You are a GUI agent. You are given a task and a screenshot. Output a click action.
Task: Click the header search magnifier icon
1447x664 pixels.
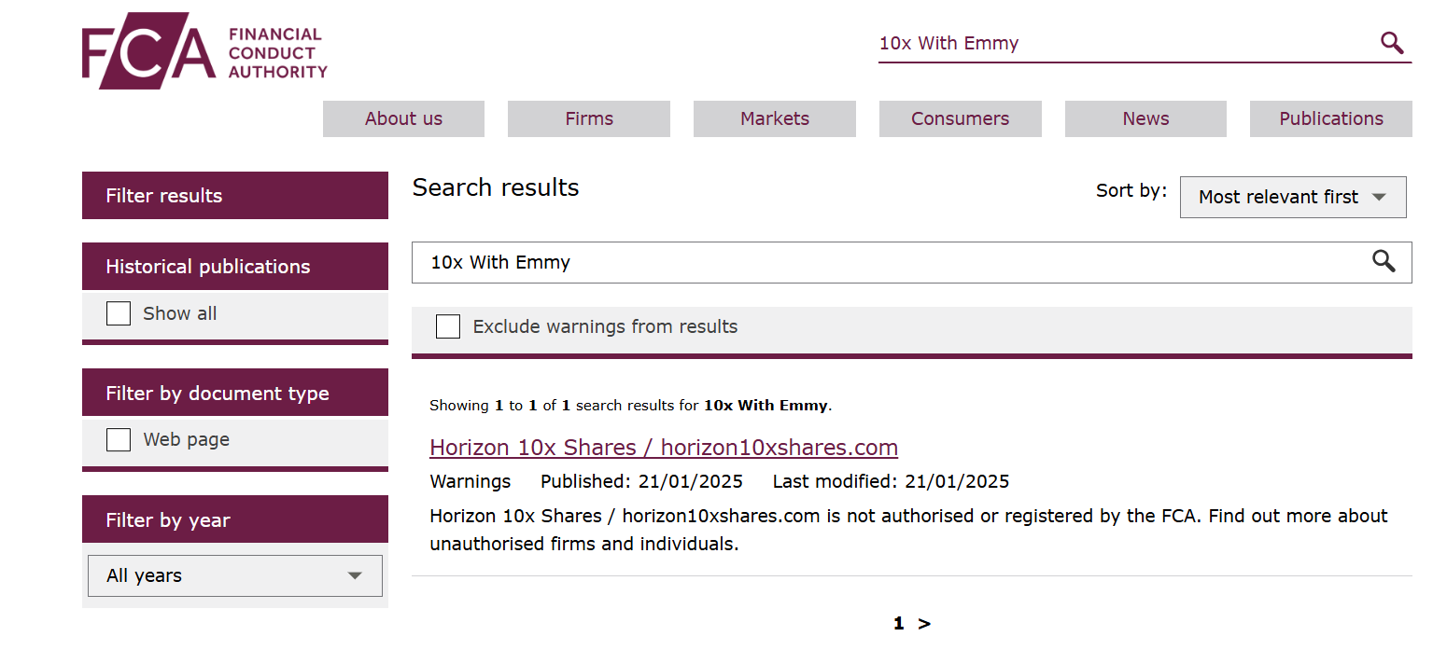[1392, 43]
